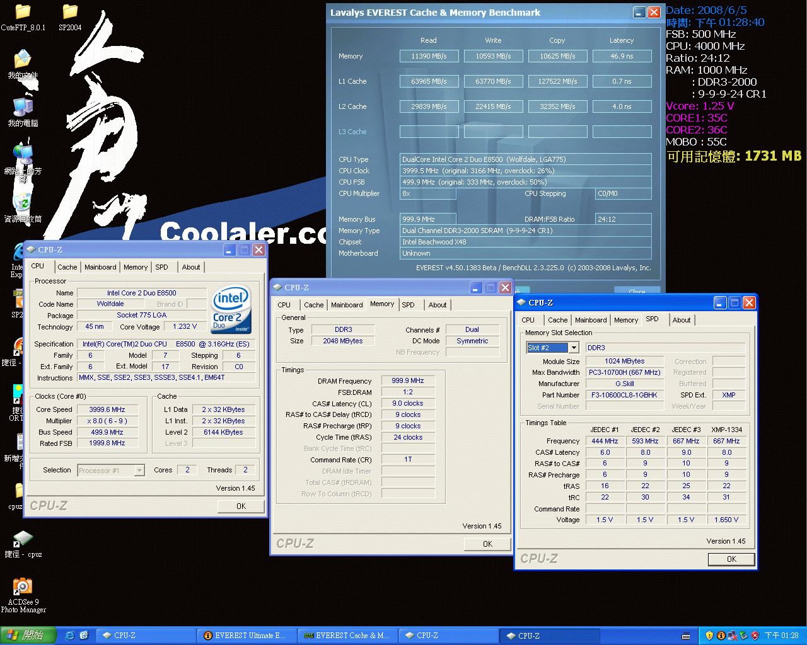Viewport: 807px width, 645px height.
Task: Open the About tab in the right CPU-Z window
Action: 682,320
